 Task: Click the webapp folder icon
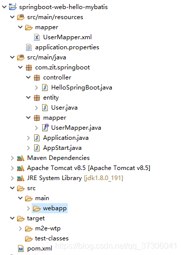pos(37,208)
